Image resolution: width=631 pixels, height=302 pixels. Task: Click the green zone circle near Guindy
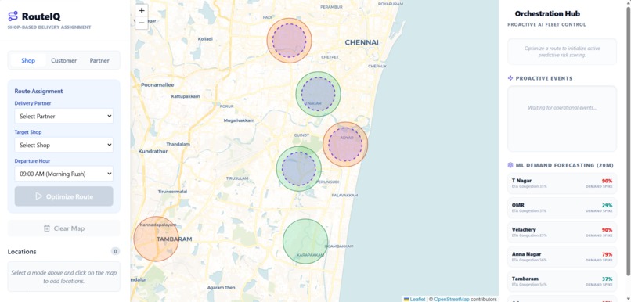[x=298, y=168]
